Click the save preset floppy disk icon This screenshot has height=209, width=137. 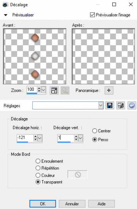point(110,106)
